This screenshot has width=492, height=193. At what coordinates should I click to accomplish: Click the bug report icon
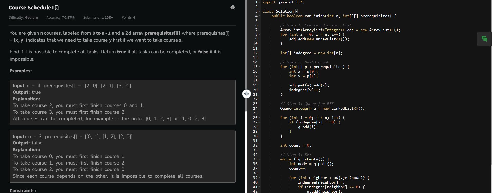point(233,7)
